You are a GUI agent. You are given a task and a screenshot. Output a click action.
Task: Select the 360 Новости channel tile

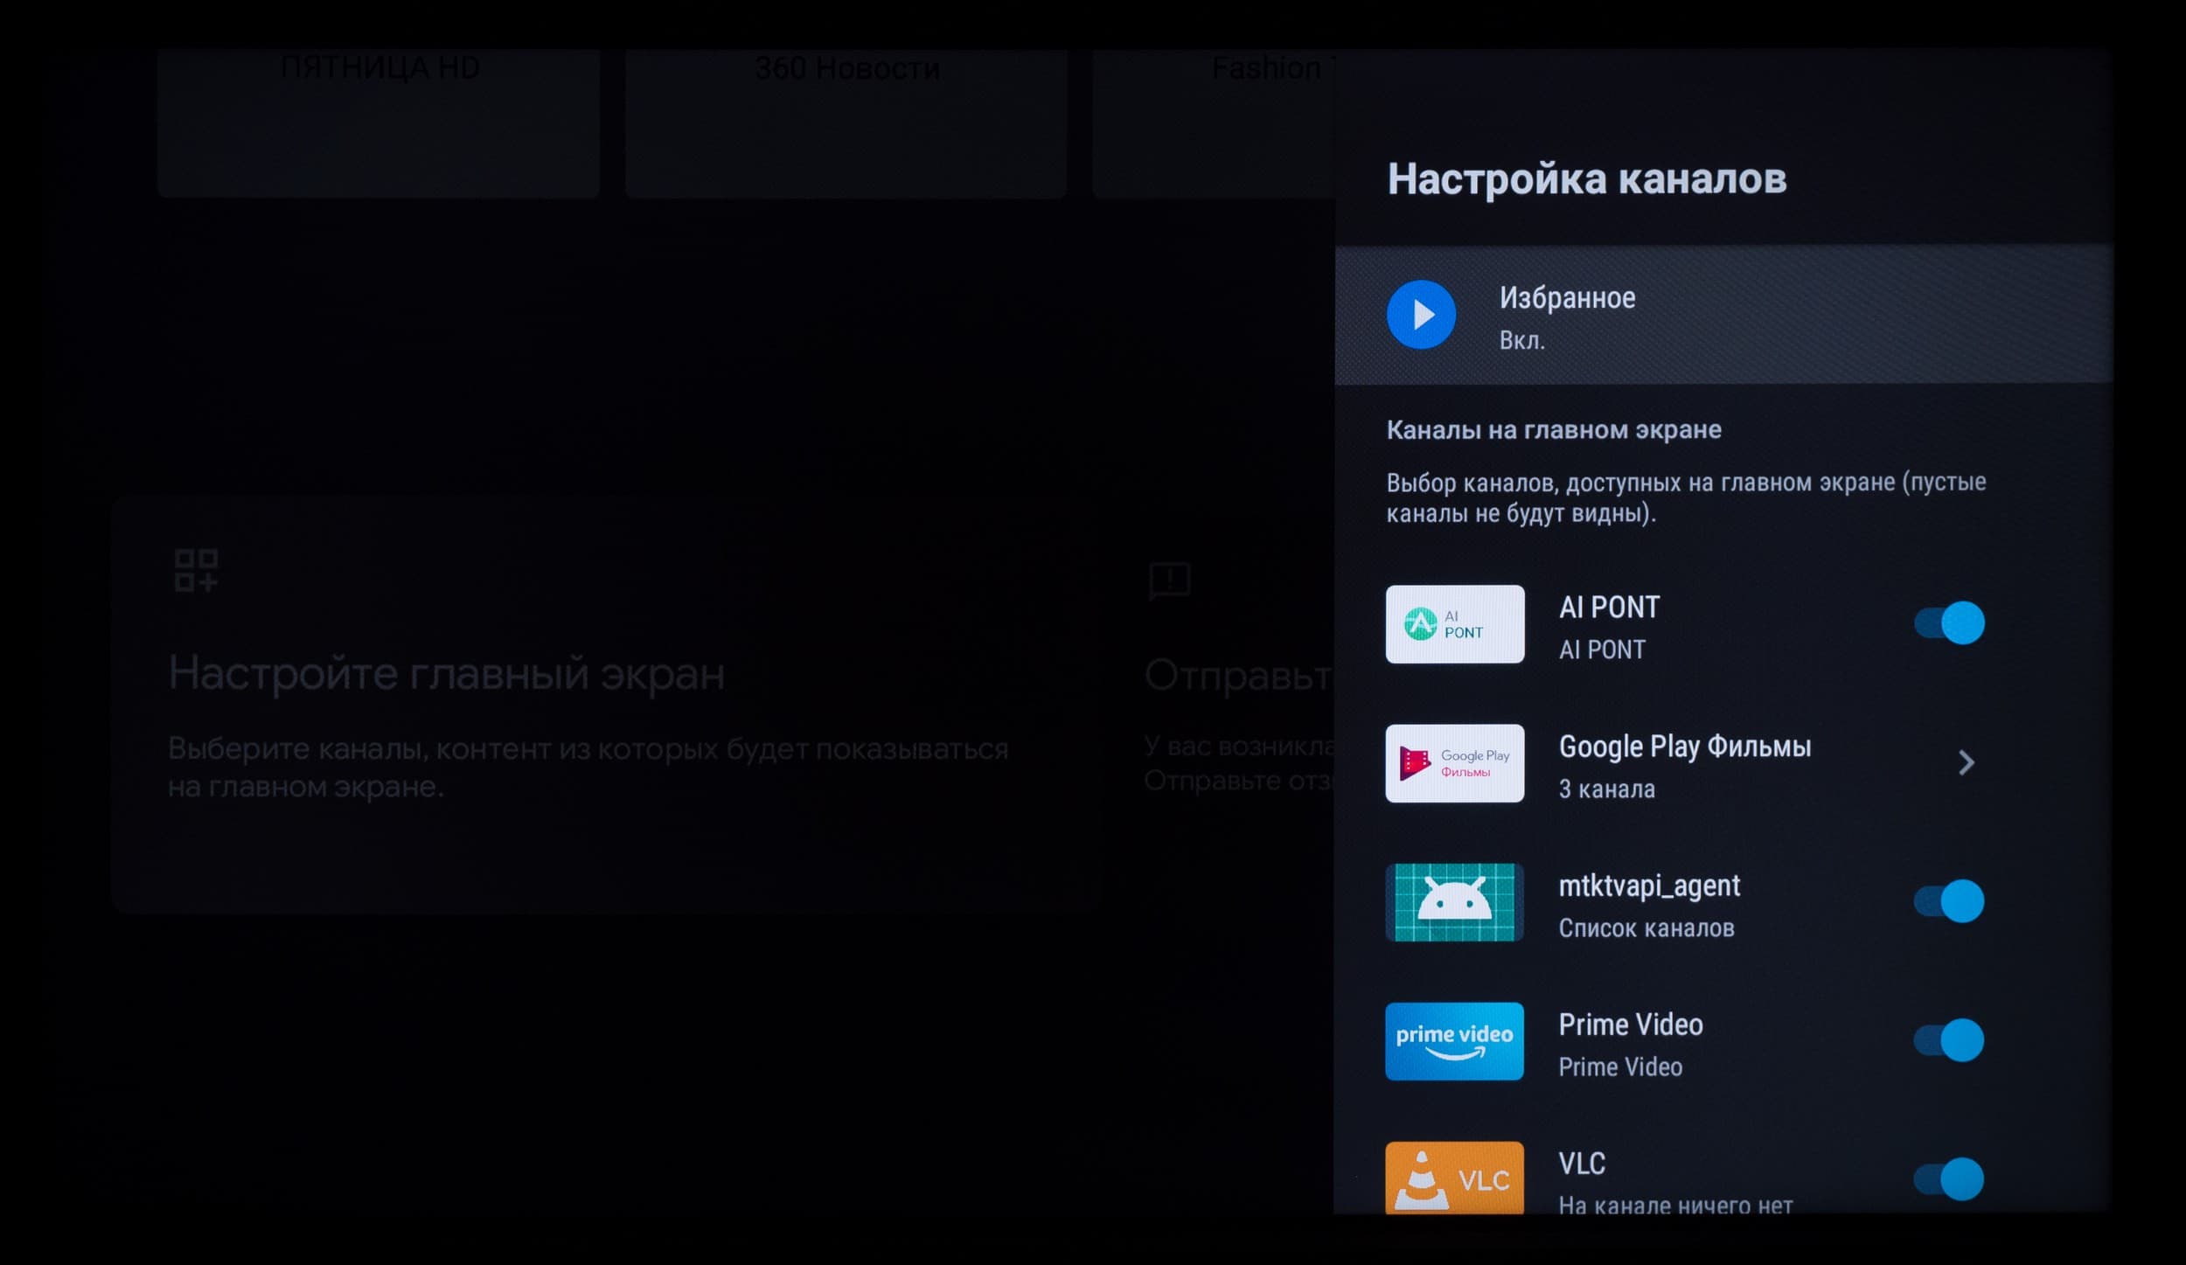click(x=846, y=122)
